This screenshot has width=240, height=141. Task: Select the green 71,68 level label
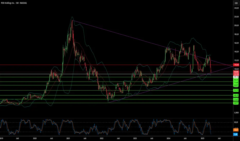(236, 83)
